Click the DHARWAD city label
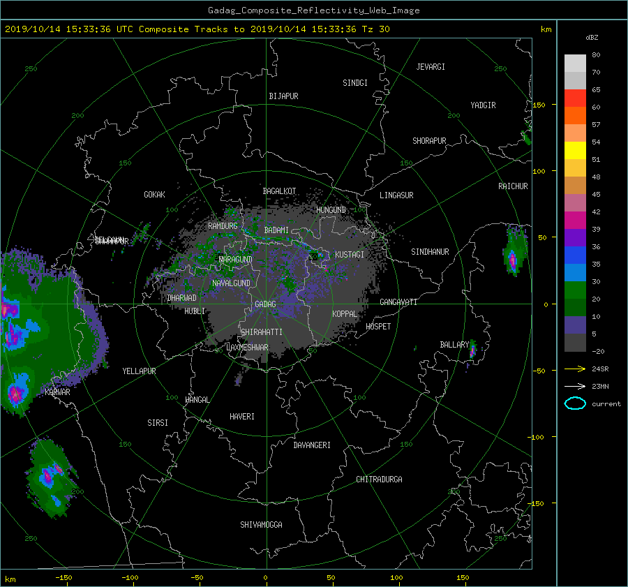628x587 pixels. 182,298
